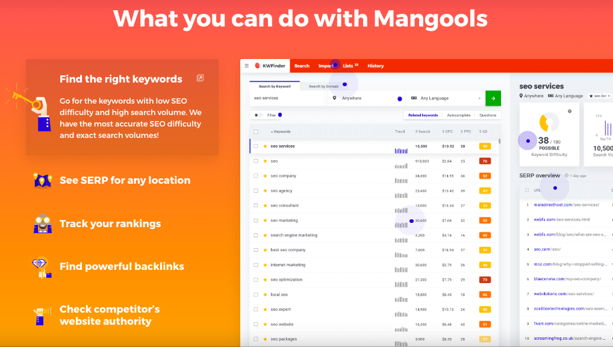This screenshot has width=613, height=347.
Task: Sort by the Trend column header
Action: (x=400, y=132)
